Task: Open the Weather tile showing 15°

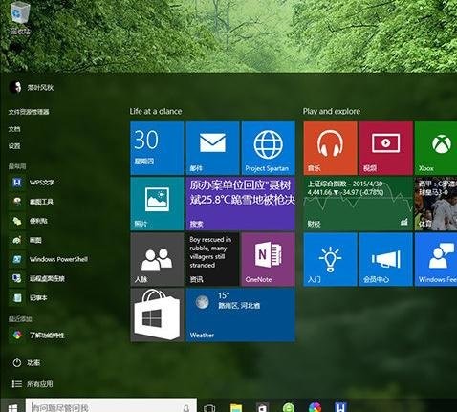Action: (240, 315)
